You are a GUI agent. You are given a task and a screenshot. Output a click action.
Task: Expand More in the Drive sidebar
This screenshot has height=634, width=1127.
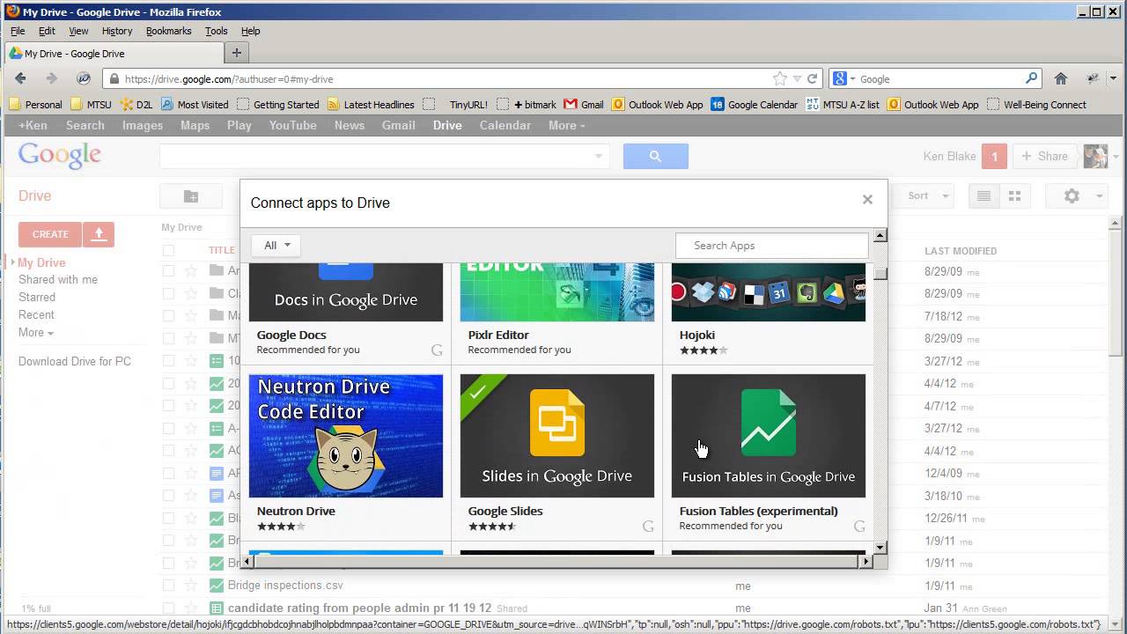[36, 332]
